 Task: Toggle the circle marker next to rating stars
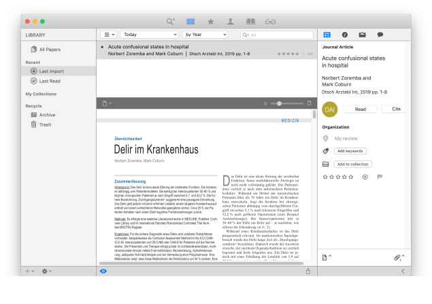pos(365,177)
